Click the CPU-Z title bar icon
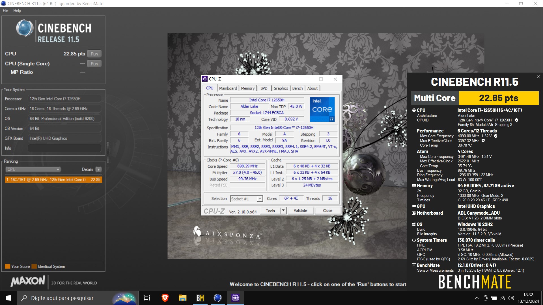Image resolution: width=543 pixels, height=305 pixels. 205,79
